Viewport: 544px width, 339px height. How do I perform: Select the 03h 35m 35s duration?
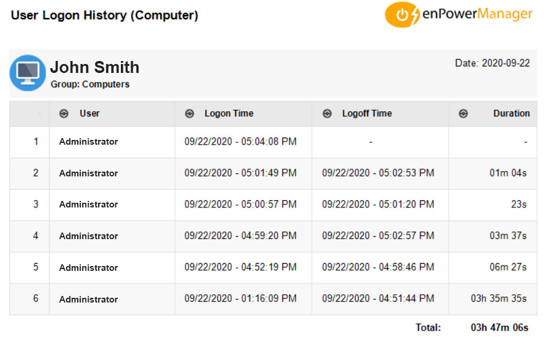click(x=499, y=298)
